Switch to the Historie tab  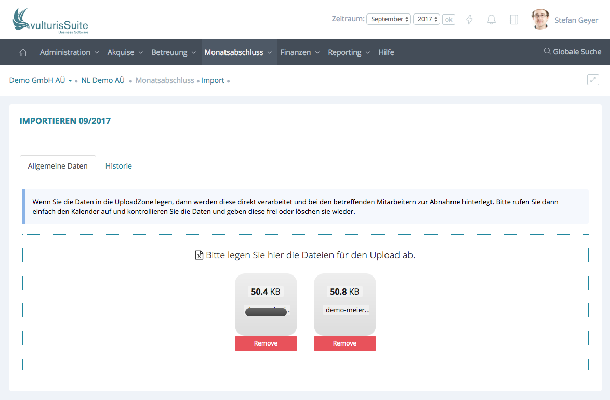118,166
